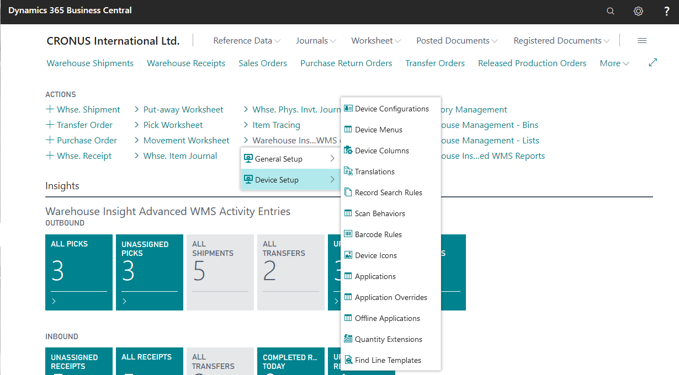
Task: Click the Translations icon
Action: 348,172
